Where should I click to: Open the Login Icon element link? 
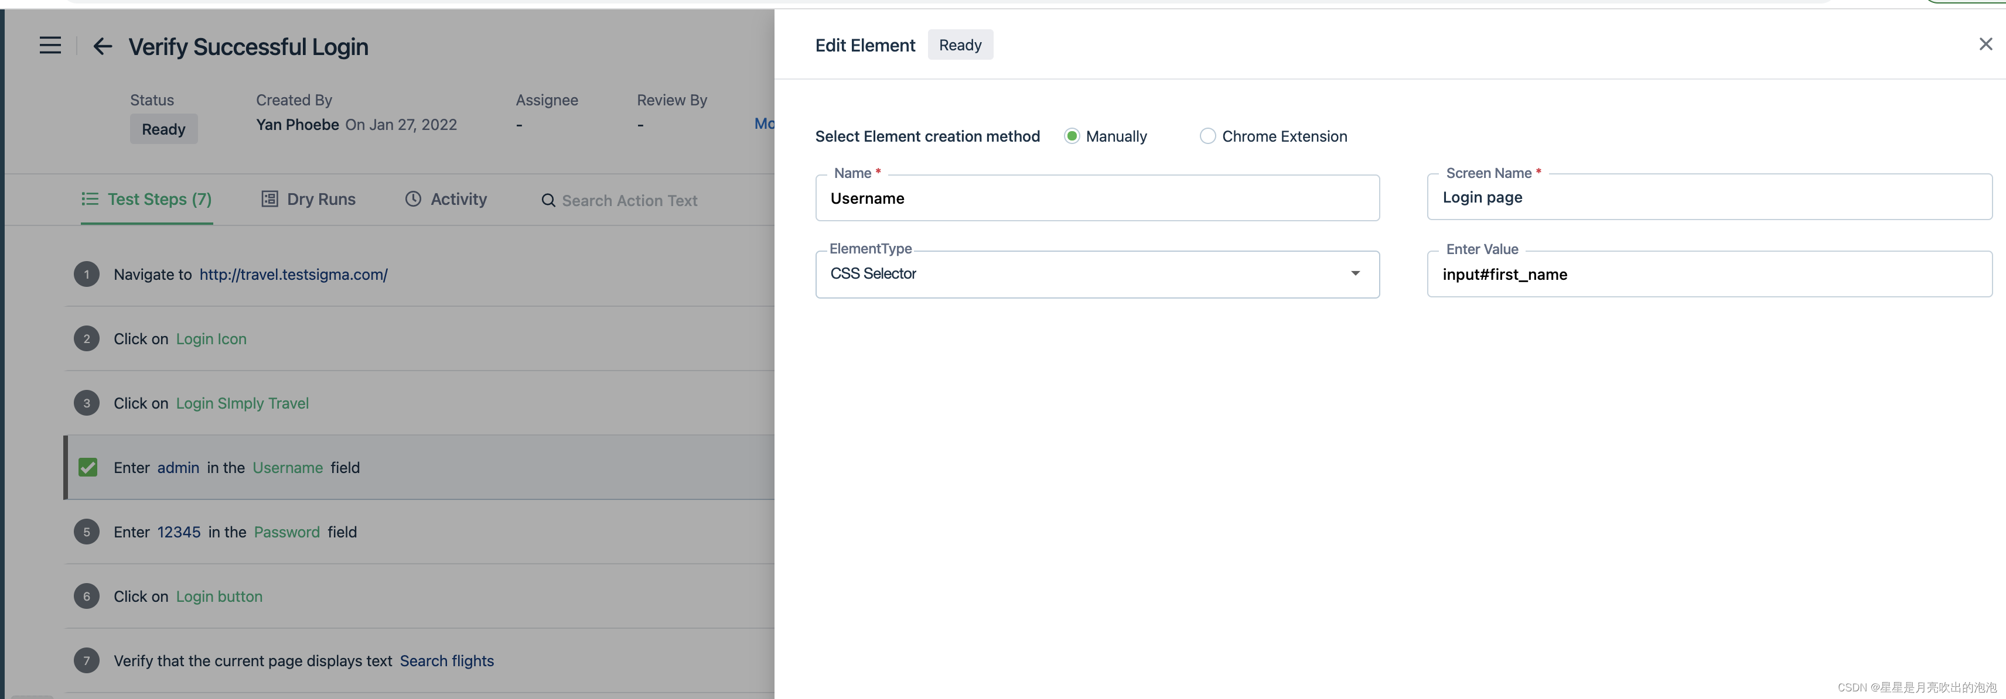(211, 340)
